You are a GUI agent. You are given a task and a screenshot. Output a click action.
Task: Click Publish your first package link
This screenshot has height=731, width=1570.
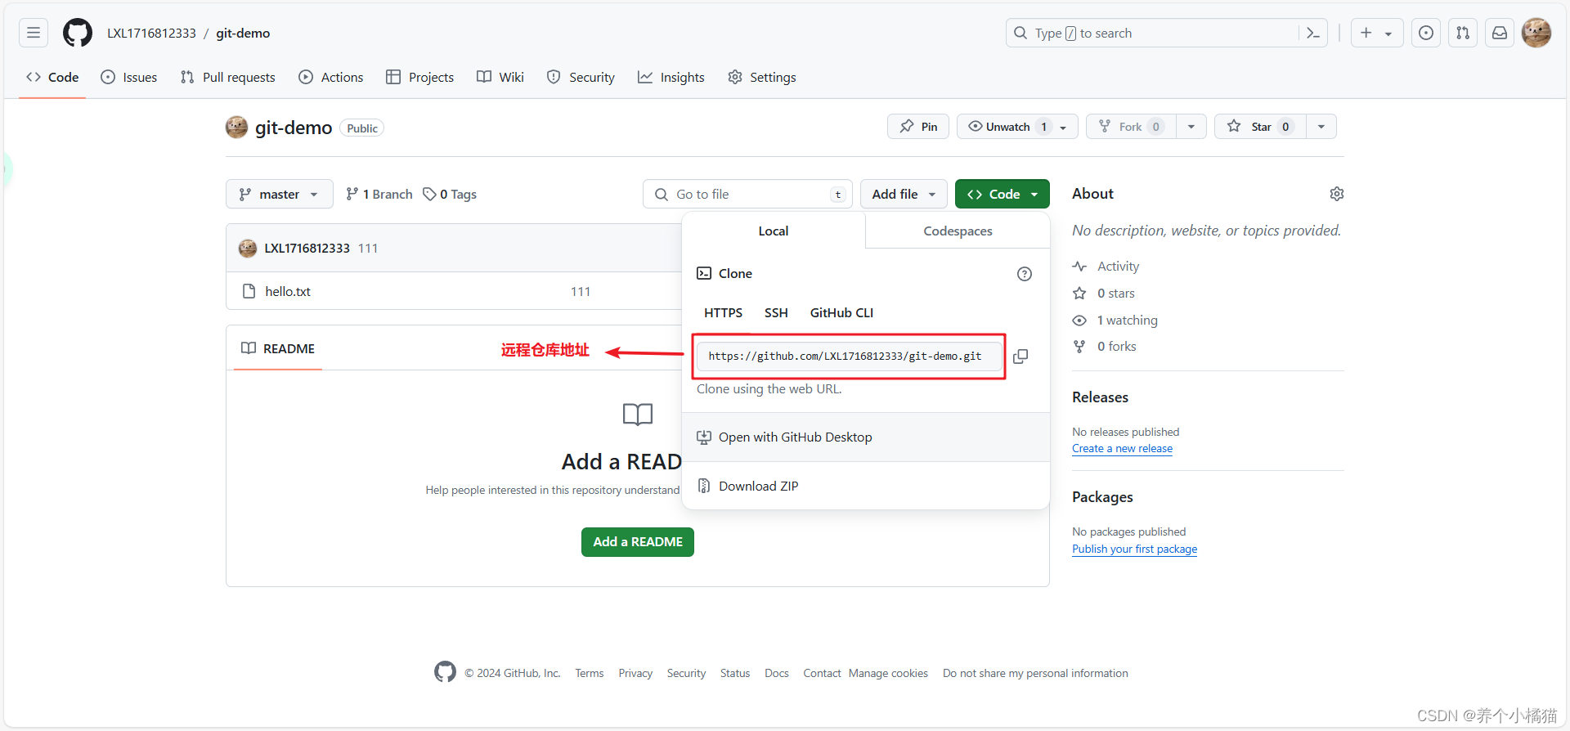(x=1134, y=549)
